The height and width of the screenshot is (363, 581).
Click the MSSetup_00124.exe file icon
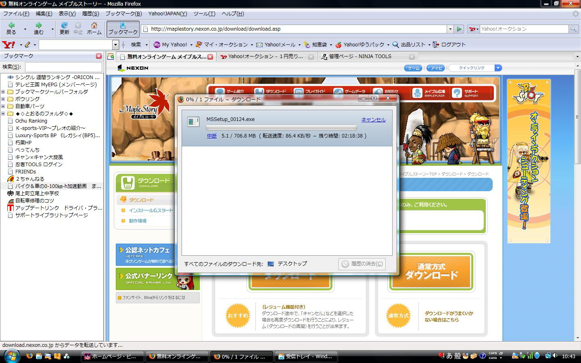[193, 121]
